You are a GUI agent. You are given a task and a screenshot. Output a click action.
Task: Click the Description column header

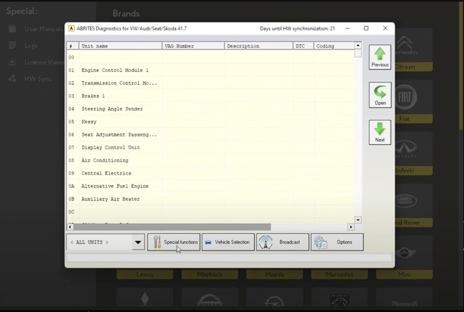(x=259, y=46)
